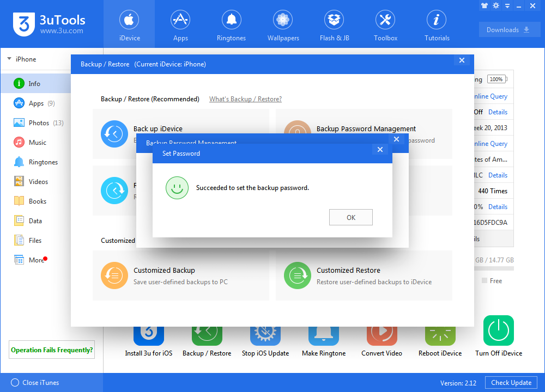
Task: Click storage usage bar near 14.77 GB
Action: (494, 268)
